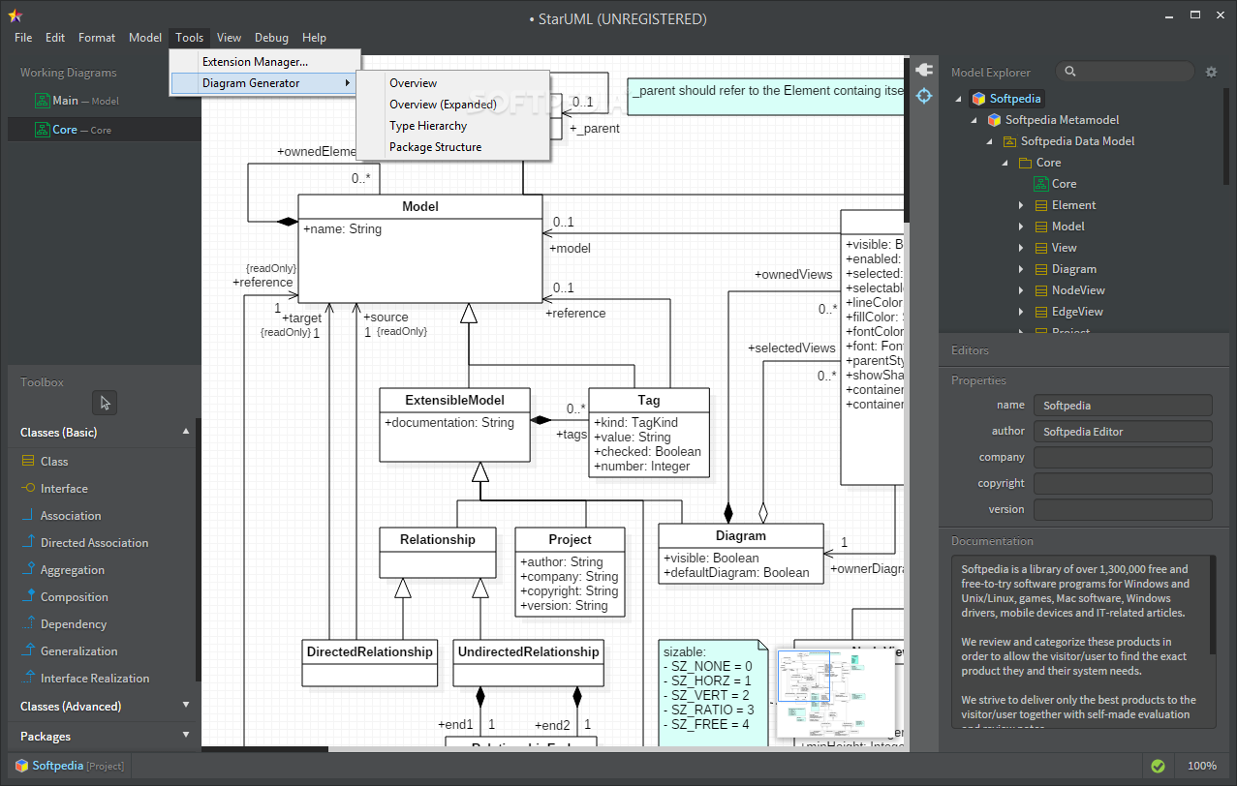1237x786 pixels.
Task: Click the green validation checkmark in status bar
Action: [1159, 766]
